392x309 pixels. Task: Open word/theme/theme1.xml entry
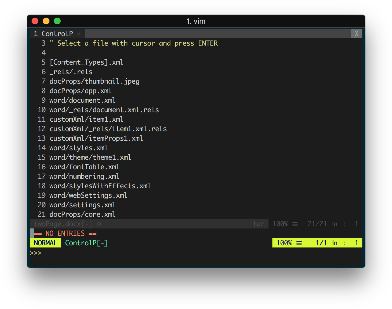pos(90,157)
